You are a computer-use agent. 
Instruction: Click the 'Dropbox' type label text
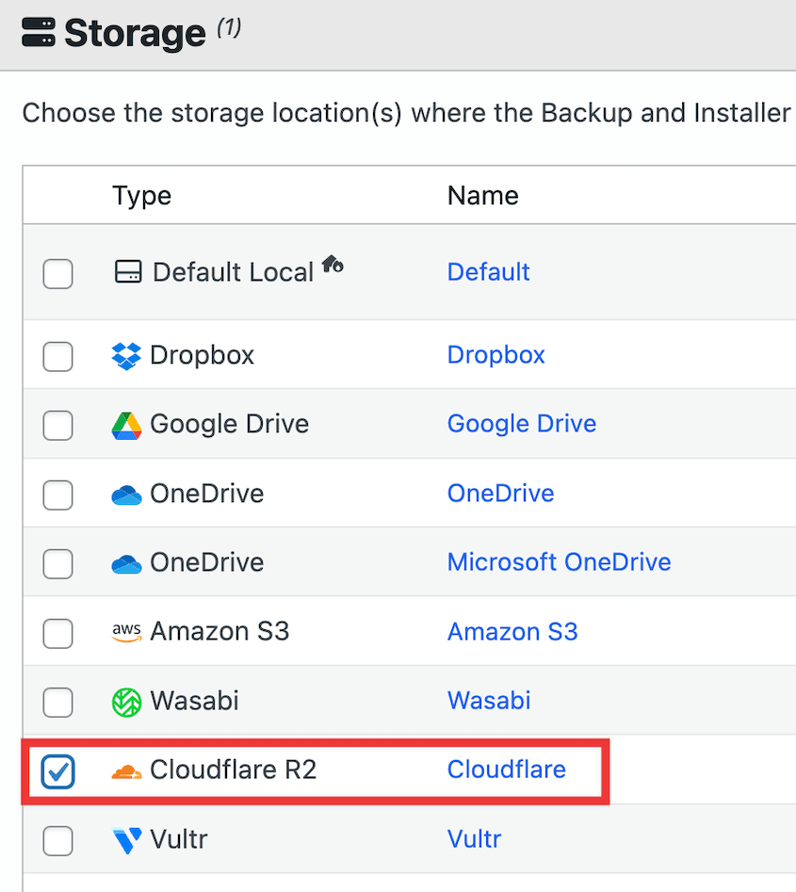pyautogui.click(x=202, y=355)
